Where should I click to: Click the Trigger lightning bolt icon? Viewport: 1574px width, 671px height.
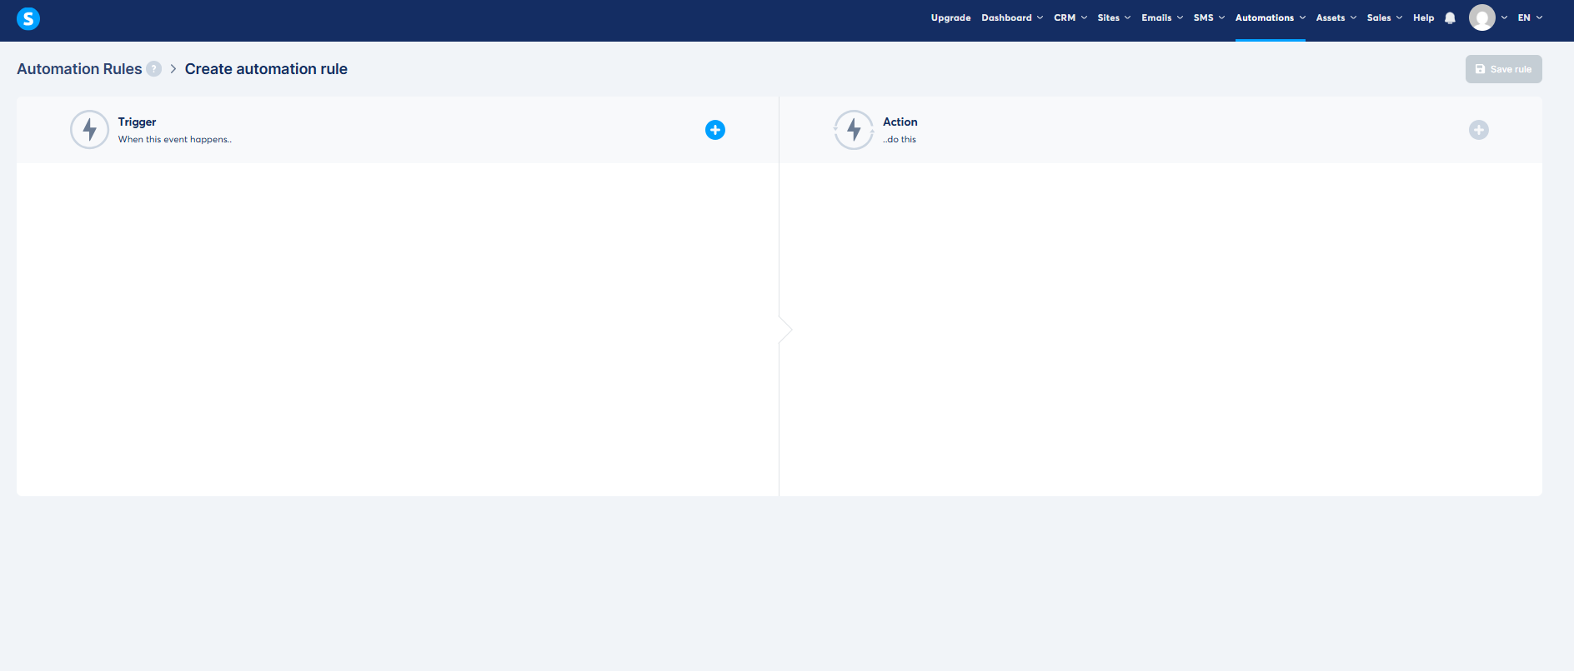coord(90,130)
